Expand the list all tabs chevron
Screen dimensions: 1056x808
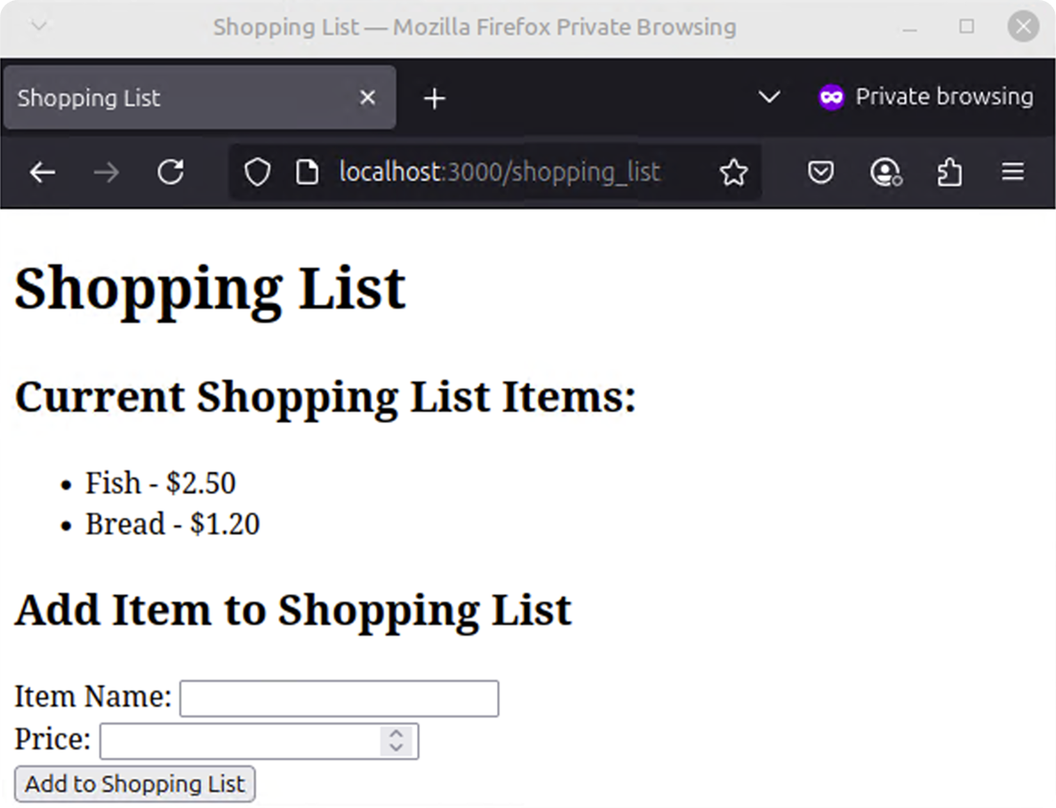769,97
